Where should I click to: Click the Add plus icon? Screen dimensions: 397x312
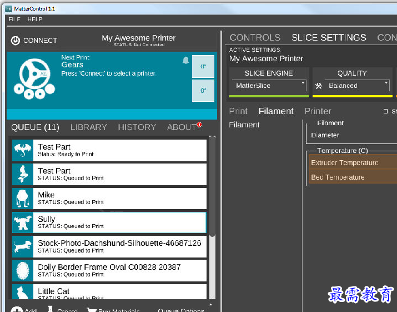(x=17, y=309)
